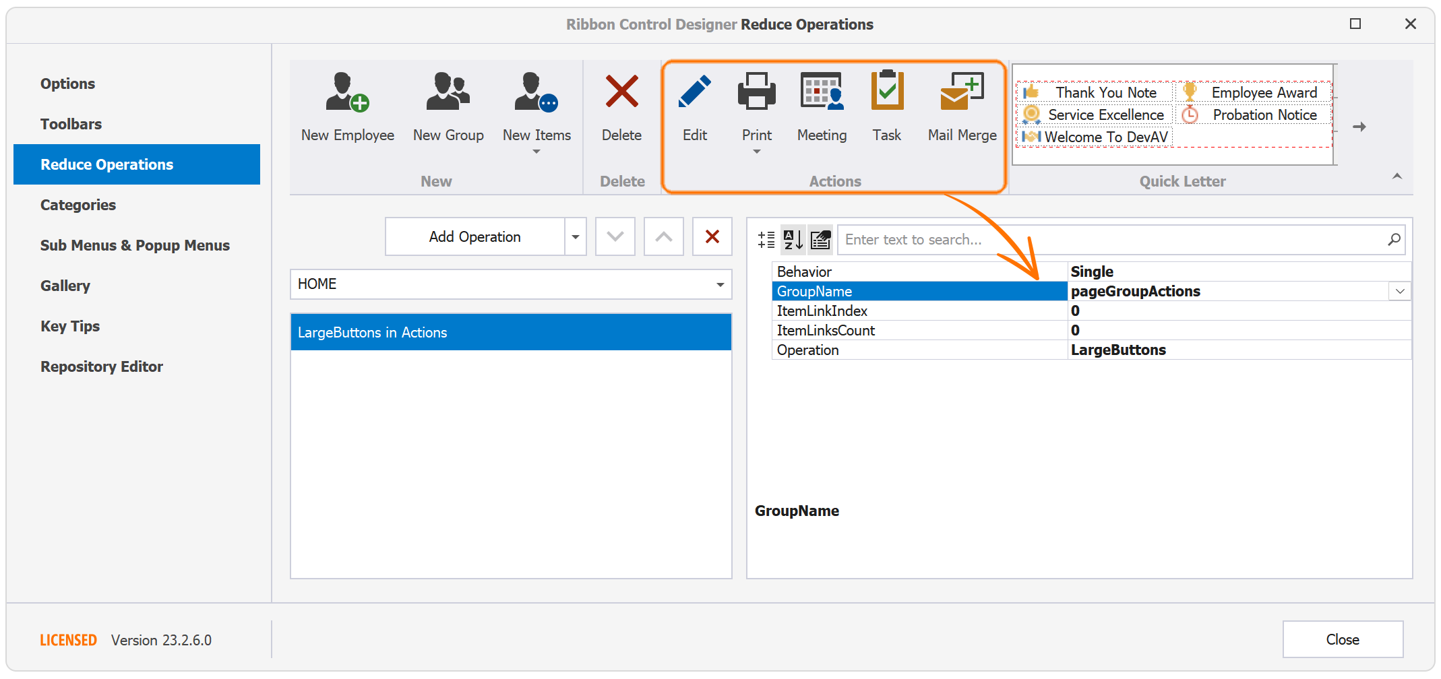The image size is (1441, 679).
Task: Click the Close button
Action: tap(1343, 639)
